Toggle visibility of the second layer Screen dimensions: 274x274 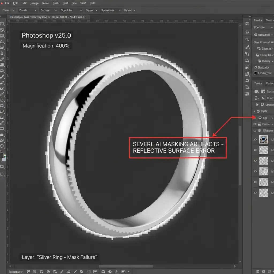point(255,150)
